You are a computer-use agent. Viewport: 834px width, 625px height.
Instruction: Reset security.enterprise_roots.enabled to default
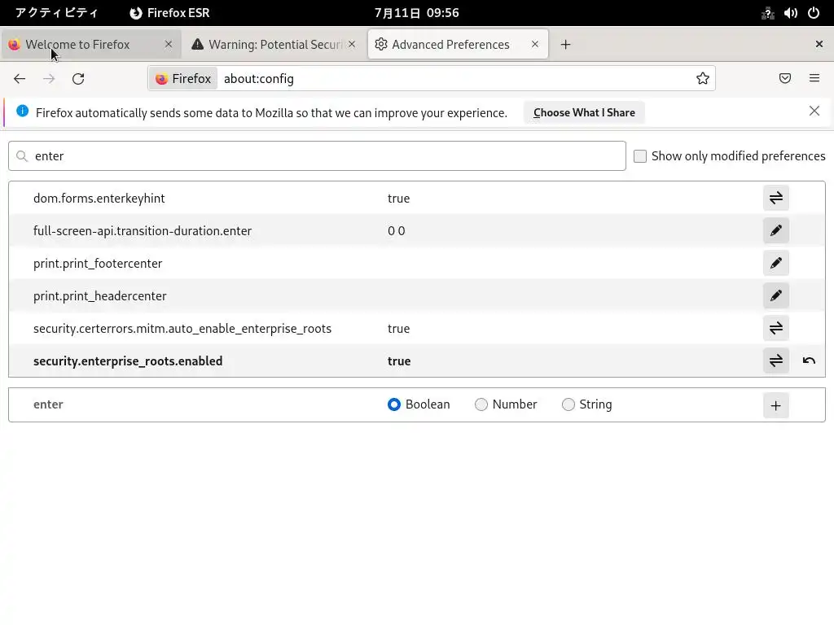[809, 361]
